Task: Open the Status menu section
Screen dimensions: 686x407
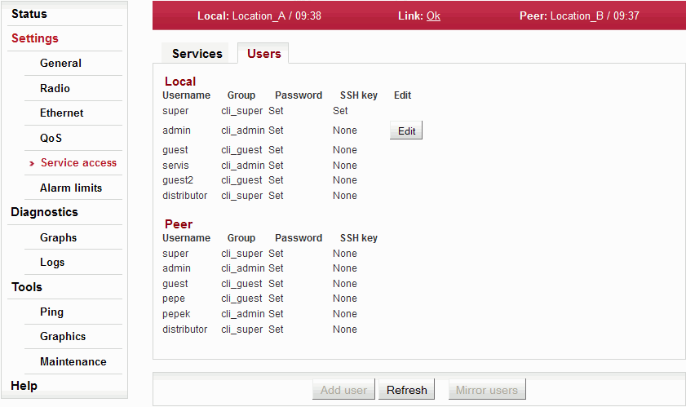Action: tap(29, 14)
